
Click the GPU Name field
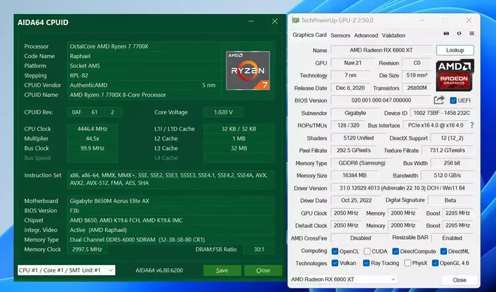tap(381, 50)
